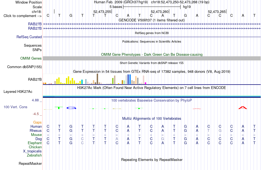Image resolution: width=261 pixels, height=170 pixels.
Task: Select the Chicken alignment row label
Action: tap(35, 147)
